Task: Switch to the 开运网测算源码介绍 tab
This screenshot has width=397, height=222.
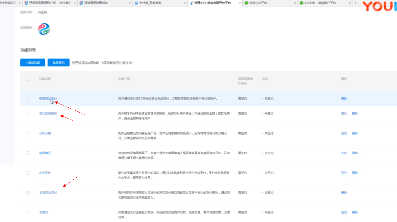Action: pos(51,3)
